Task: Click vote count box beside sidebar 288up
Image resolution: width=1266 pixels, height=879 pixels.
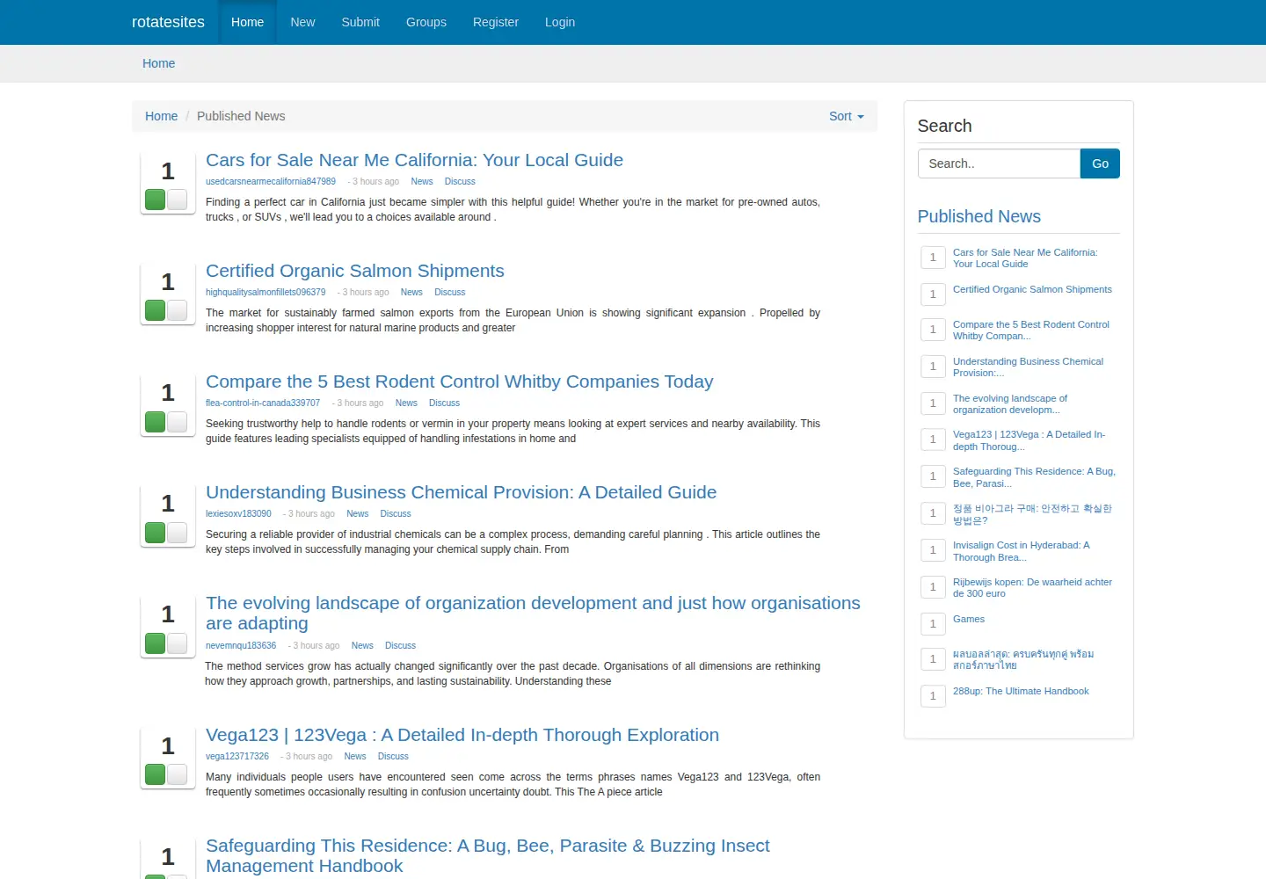Action: point(933,696)
